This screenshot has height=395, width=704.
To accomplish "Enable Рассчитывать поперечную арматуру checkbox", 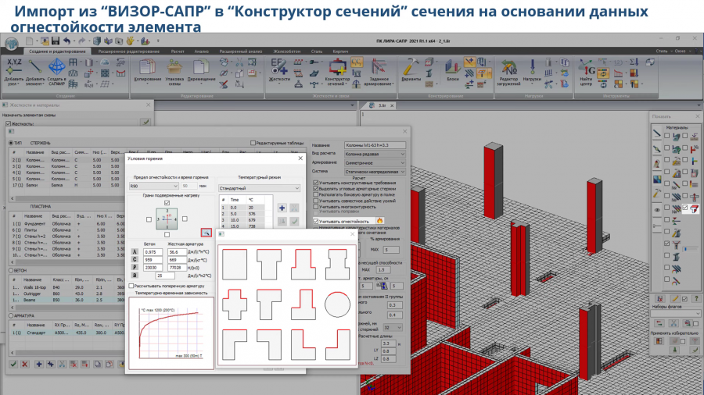I will (x=130, y=286).
